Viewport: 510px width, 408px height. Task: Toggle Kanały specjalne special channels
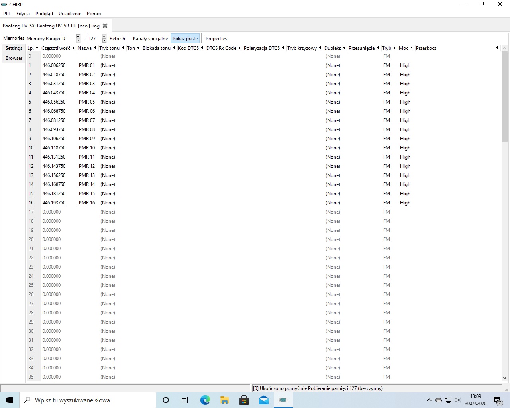[150, 39]
